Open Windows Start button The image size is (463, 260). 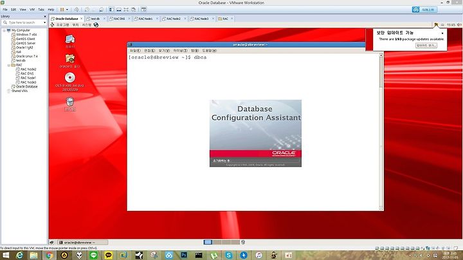coord(5,255)
